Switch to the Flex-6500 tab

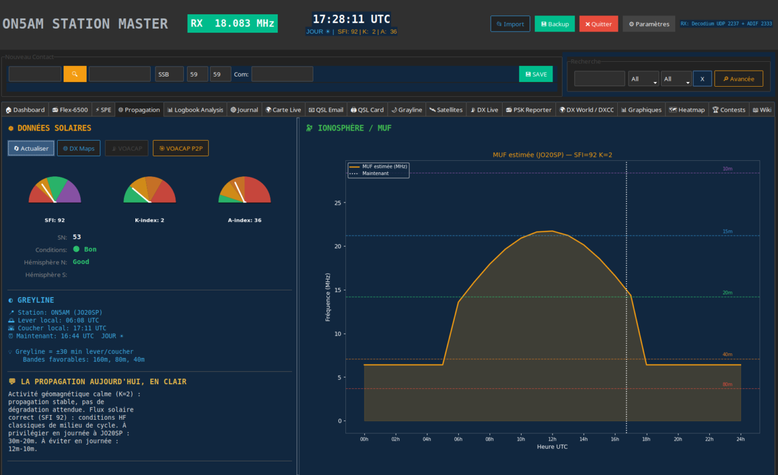(70, 110)
